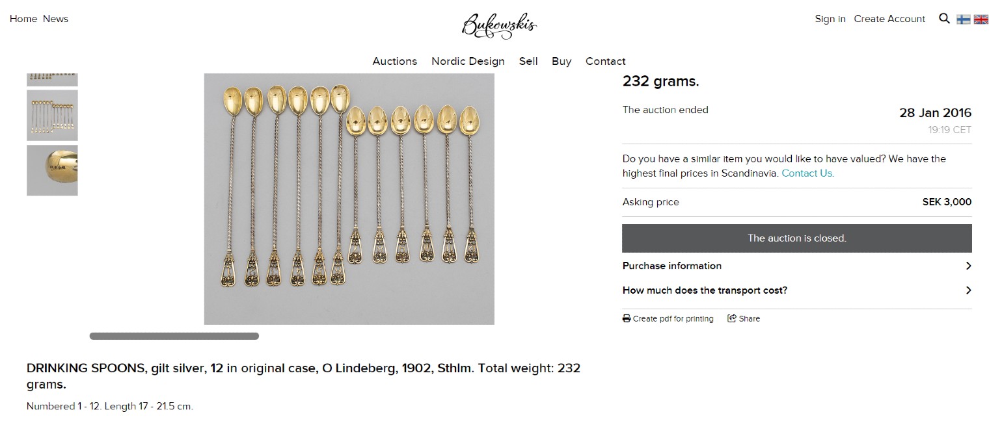Select Nordic Design from the navigation
Viewport: 1002px width, 434px height.
tap(467, 61)
